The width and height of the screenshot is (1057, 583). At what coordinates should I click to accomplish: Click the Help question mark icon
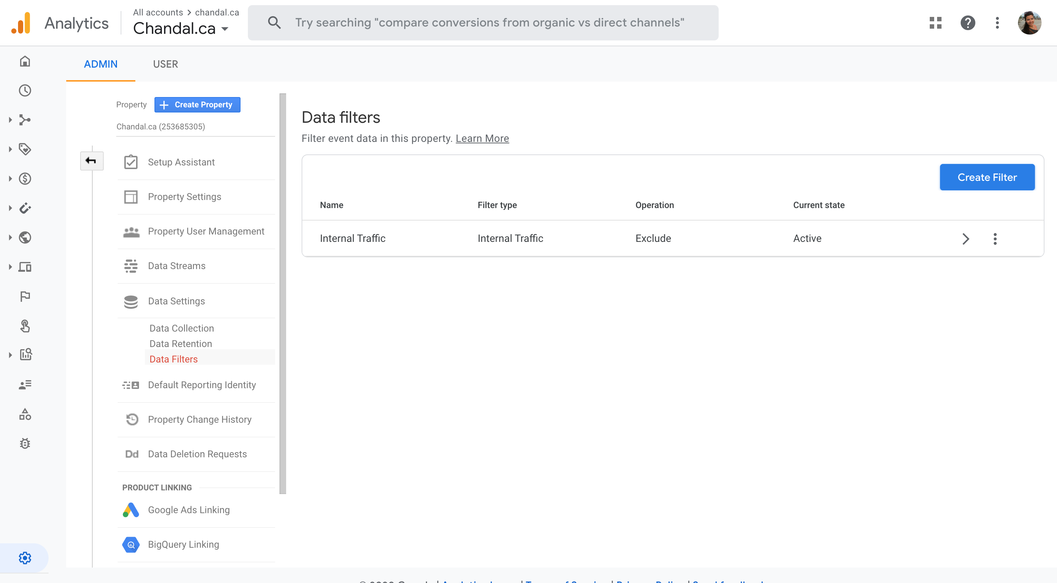tap(967, 22)
